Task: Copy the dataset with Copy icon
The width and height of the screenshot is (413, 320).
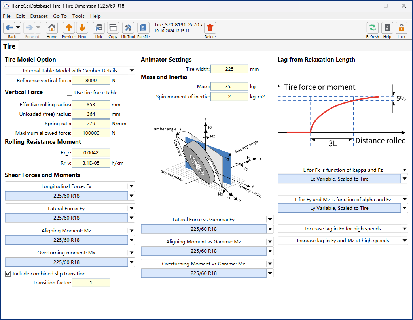Action: click(113, 28)
